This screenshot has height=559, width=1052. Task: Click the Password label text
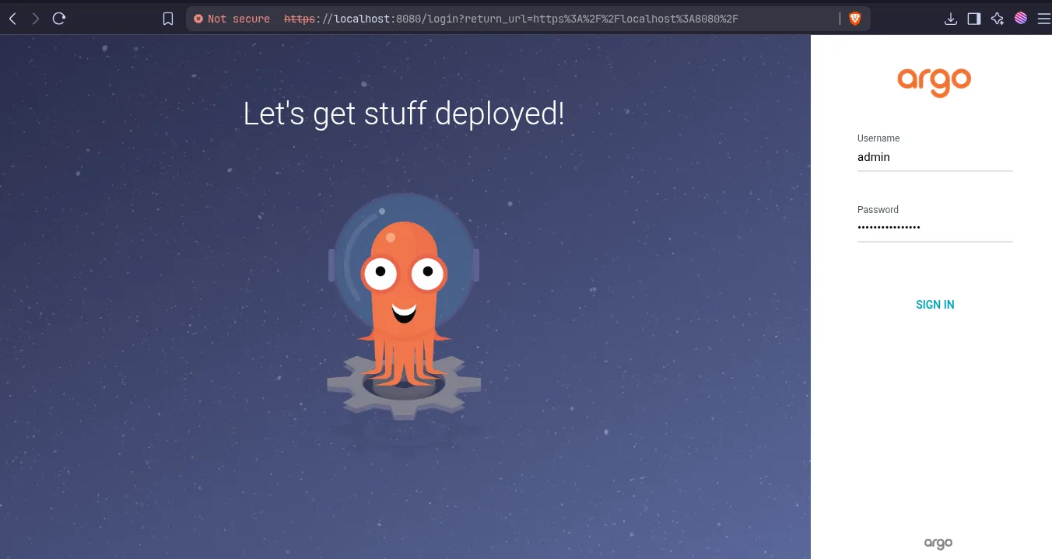click(878, 210)
